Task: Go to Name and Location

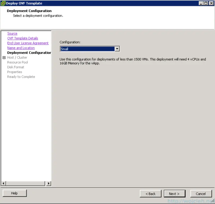Action: point(21,48)
